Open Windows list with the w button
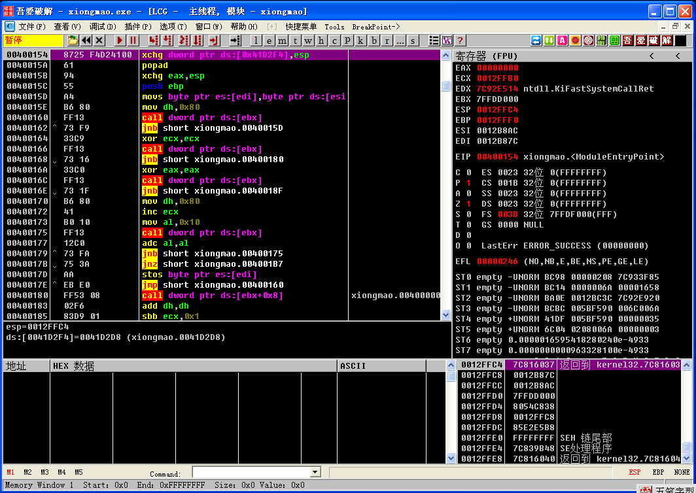Image resolution: width=696 pixels, height=493 pixels. pyautogui.click(x=308, y=41)
